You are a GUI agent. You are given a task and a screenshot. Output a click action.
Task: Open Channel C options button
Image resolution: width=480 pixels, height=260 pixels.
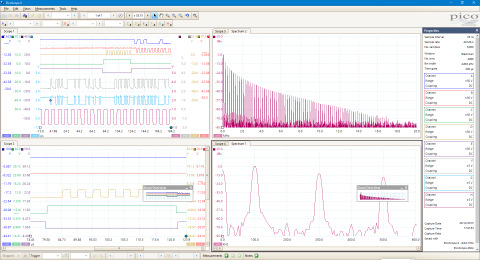(x=128, y=23)
